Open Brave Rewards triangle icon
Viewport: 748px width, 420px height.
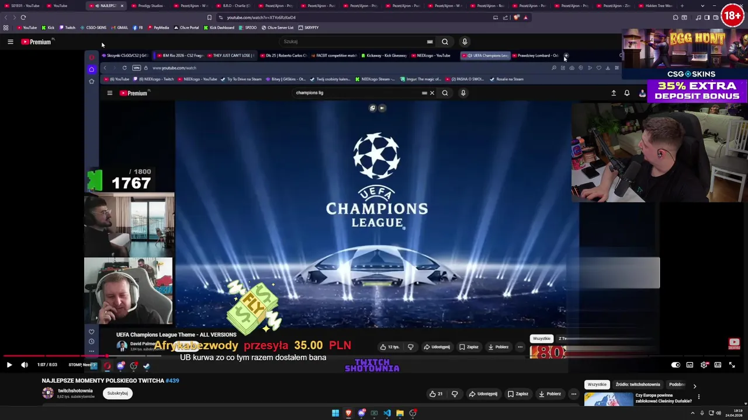click(525, 17)
